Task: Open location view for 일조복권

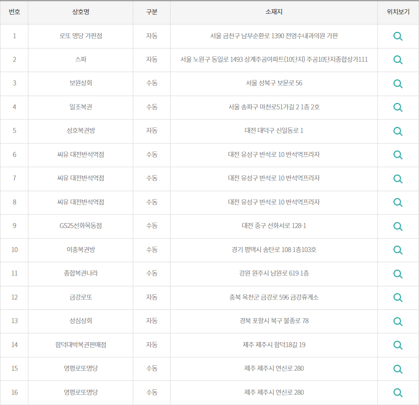Action: 398,107
